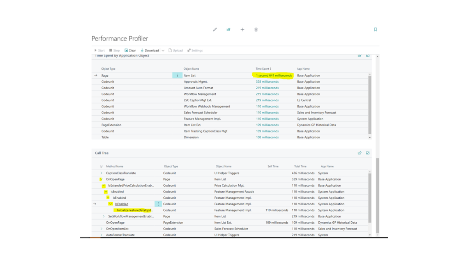Open the Share options icon beside the pencil
Viewport: 468px width, 263px height.
click(229, 29)
